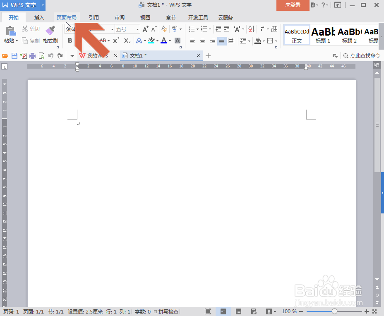Open print preview icon
The height and width of the screenshot is (316, 384).
(42, 56)
